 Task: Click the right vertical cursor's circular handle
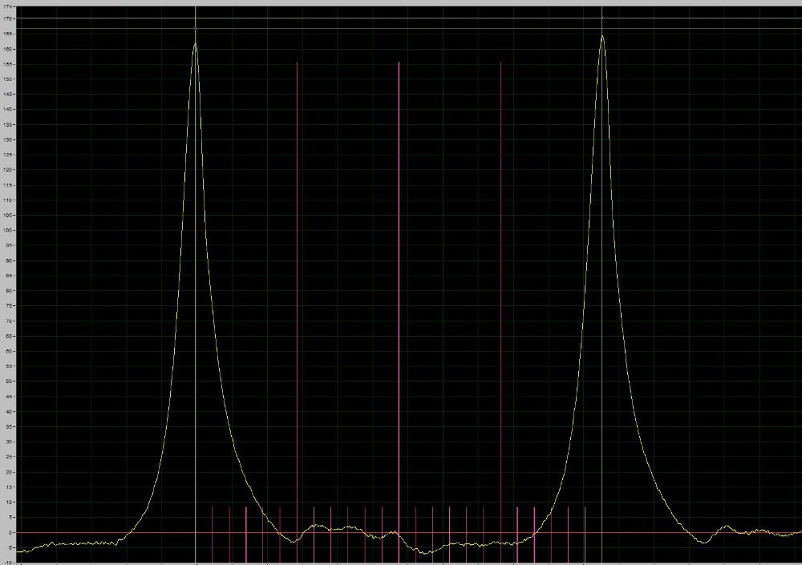602,18
